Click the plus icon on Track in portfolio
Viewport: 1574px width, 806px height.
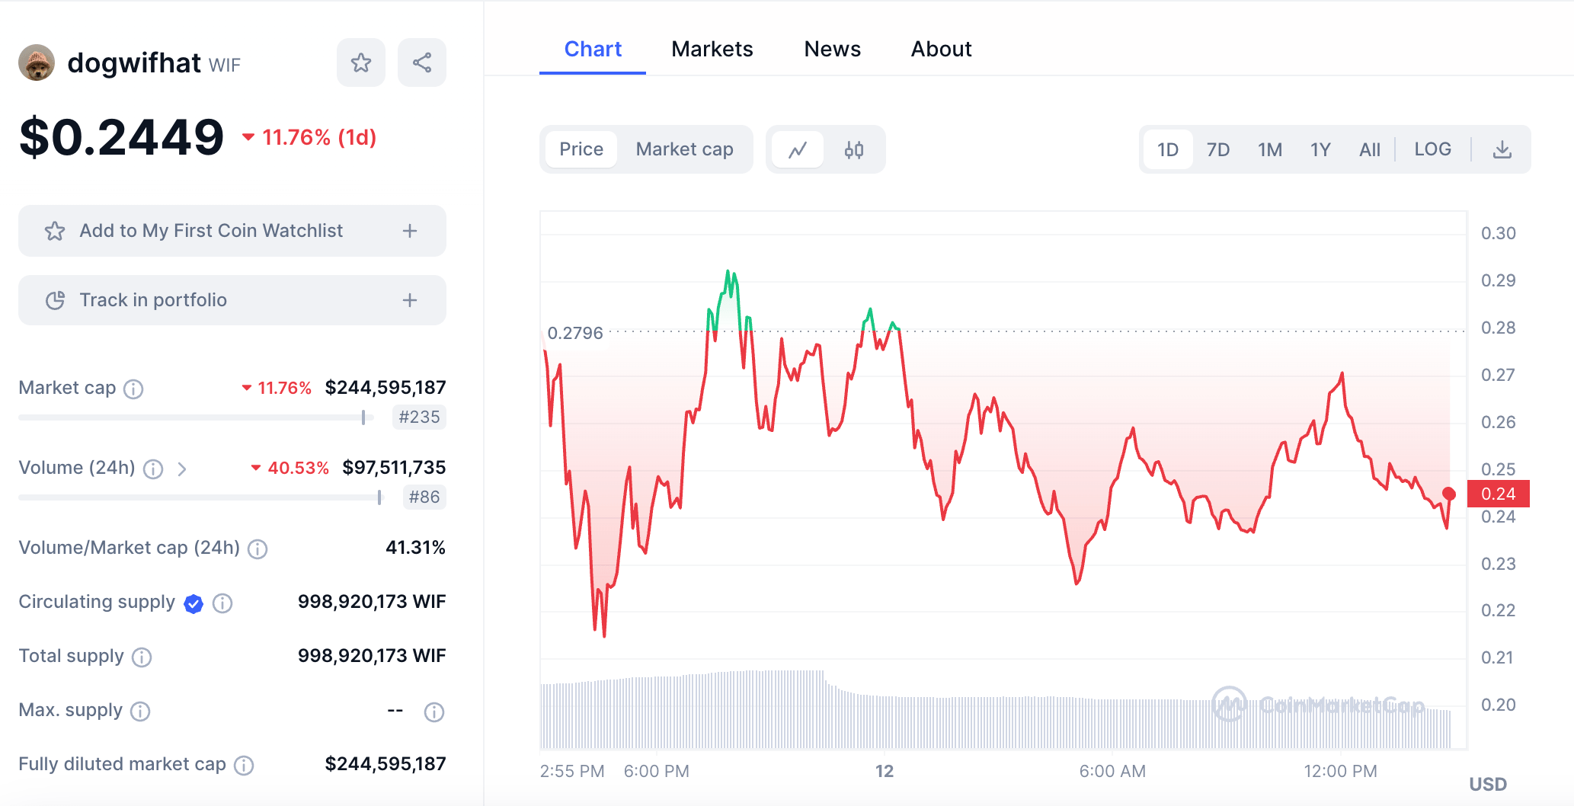pos(410,300)
